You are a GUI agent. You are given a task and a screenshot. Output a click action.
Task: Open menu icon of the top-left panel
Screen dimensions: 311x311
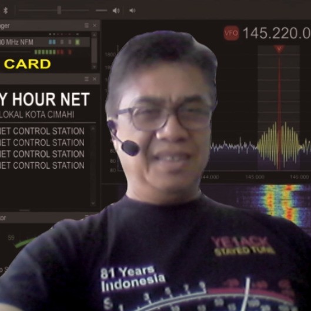[x=86, y=25]
